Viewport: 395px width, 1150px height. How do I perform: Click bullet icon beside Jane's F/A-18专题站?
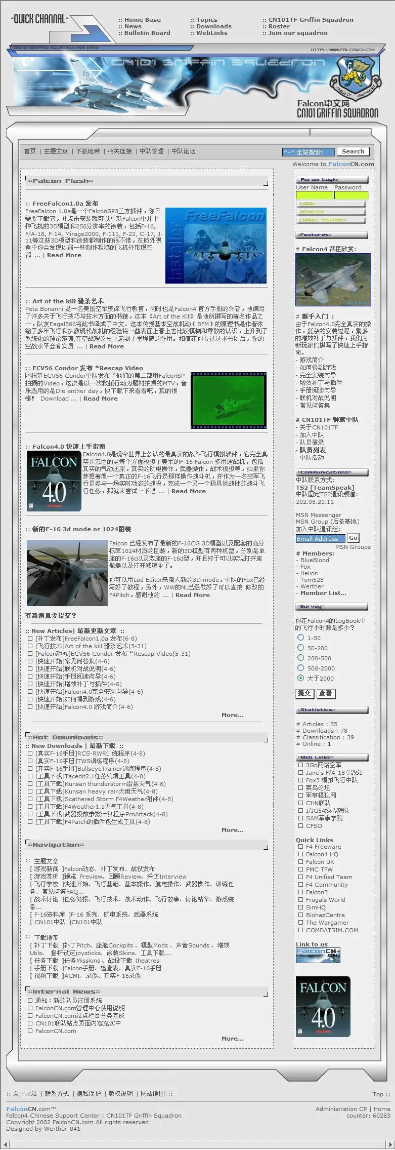tap(300, 773)
